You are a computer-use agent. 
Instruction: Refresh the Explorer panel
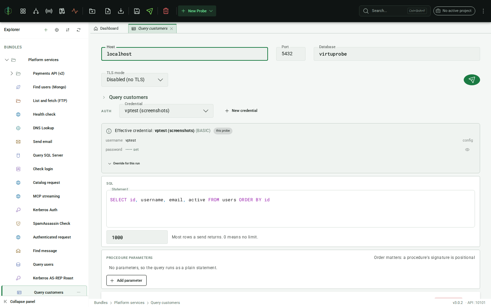point(78,30)
